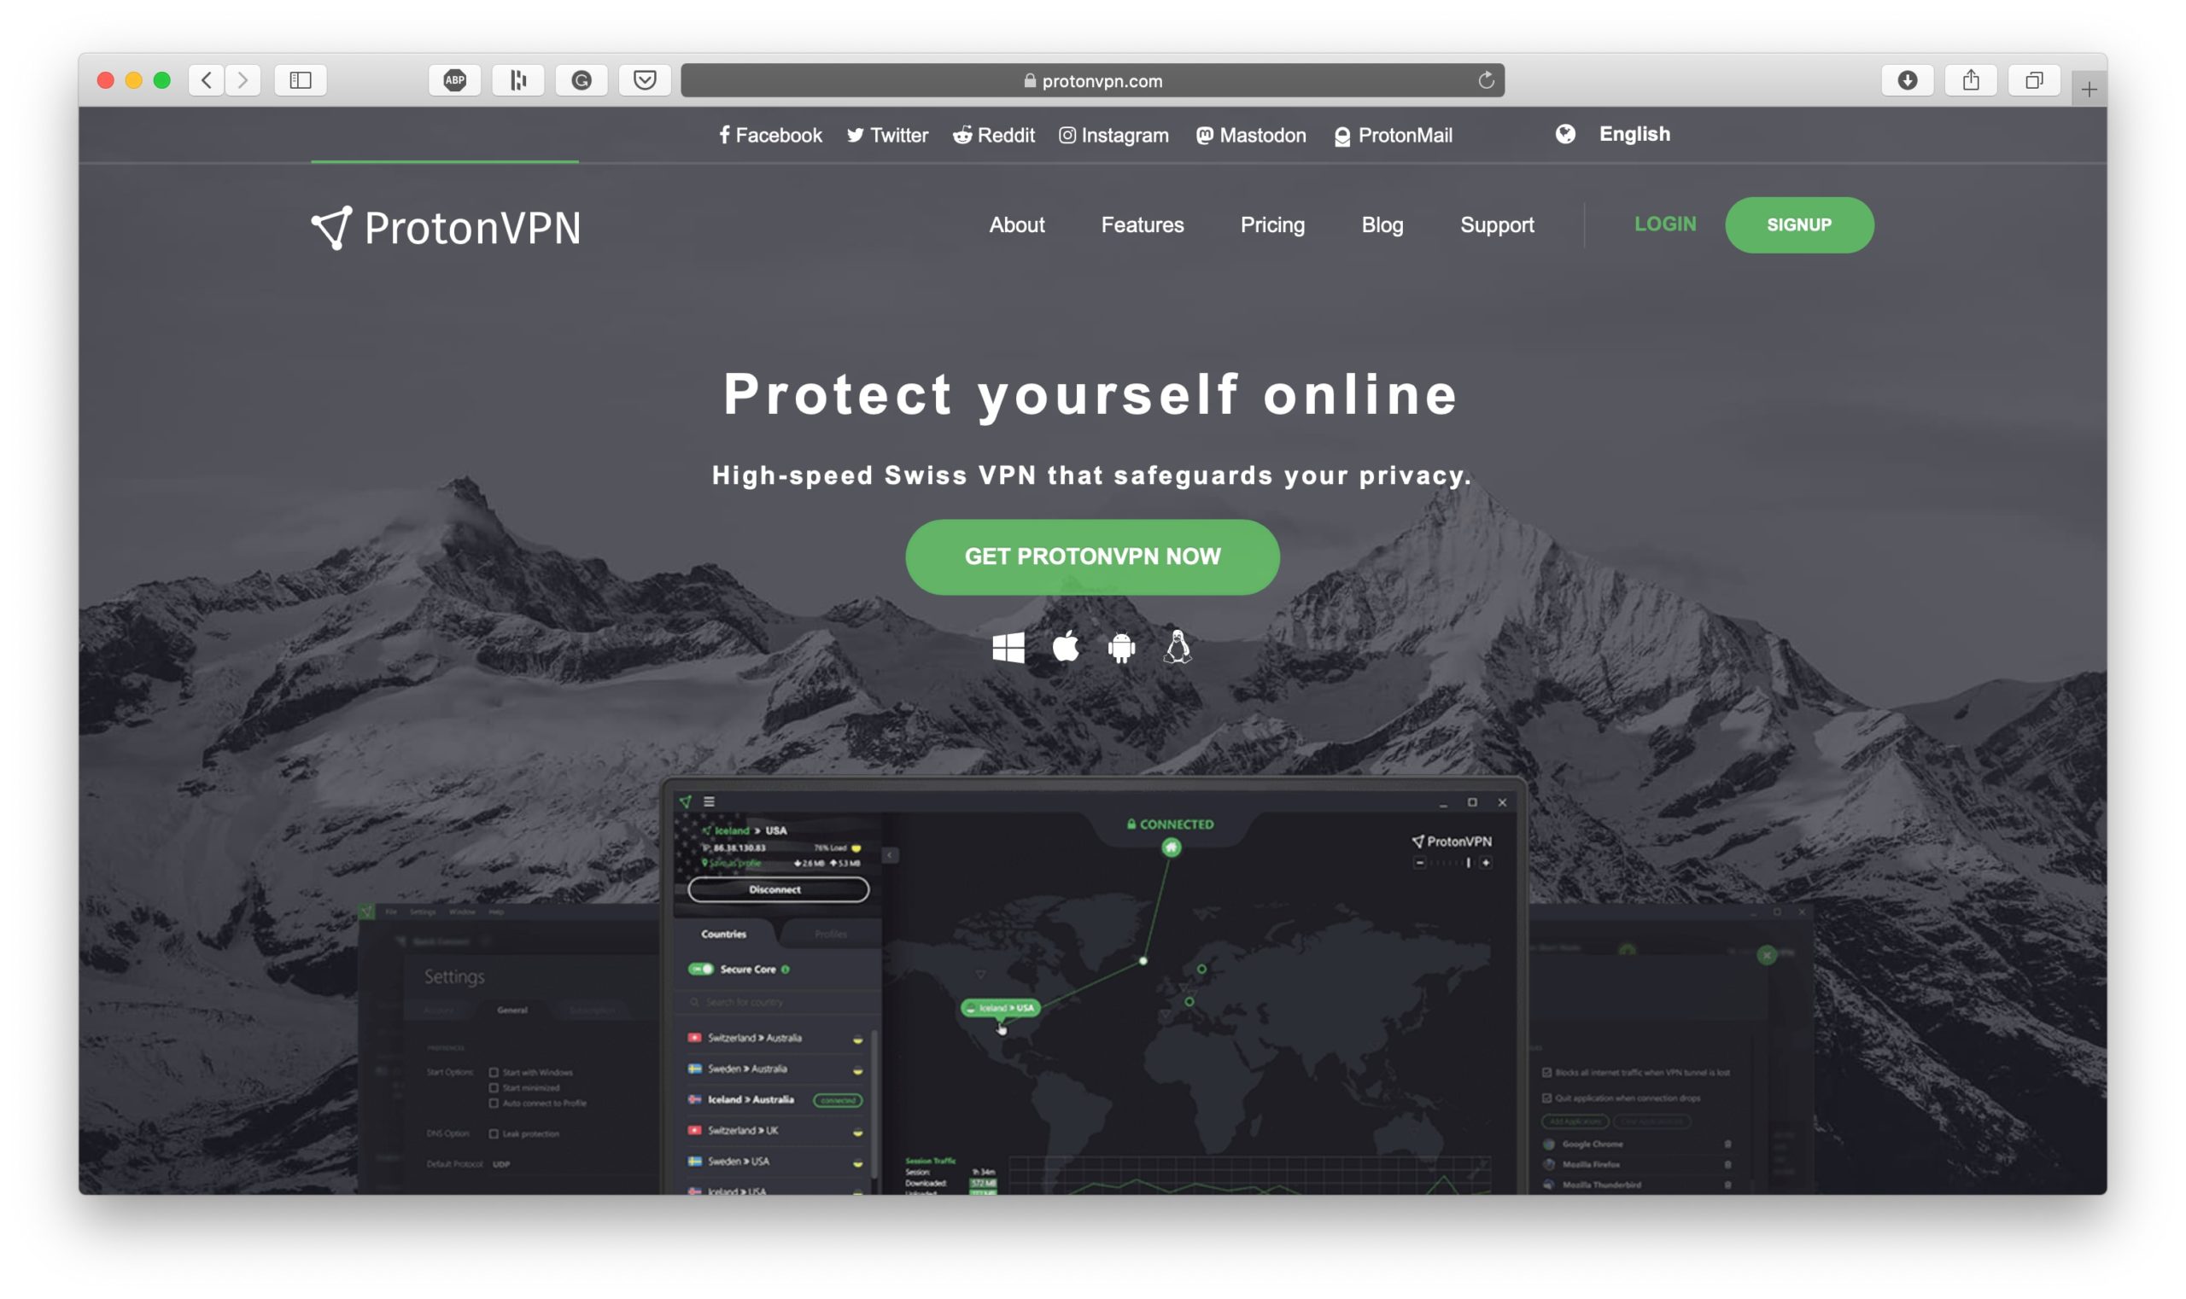Open the Features navigation menu item
The height and width of the screenshot is (1299, 2186).
click(x=1142, y=224)
